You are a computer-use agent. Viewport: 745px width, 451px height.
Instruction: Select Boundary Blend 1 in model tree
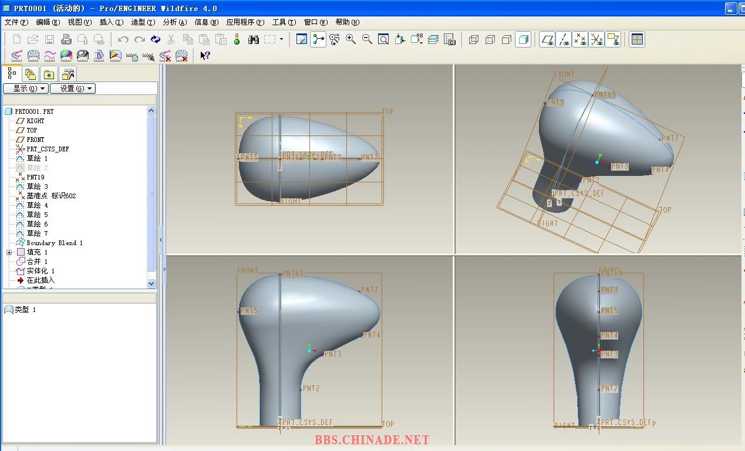[55, 243]
